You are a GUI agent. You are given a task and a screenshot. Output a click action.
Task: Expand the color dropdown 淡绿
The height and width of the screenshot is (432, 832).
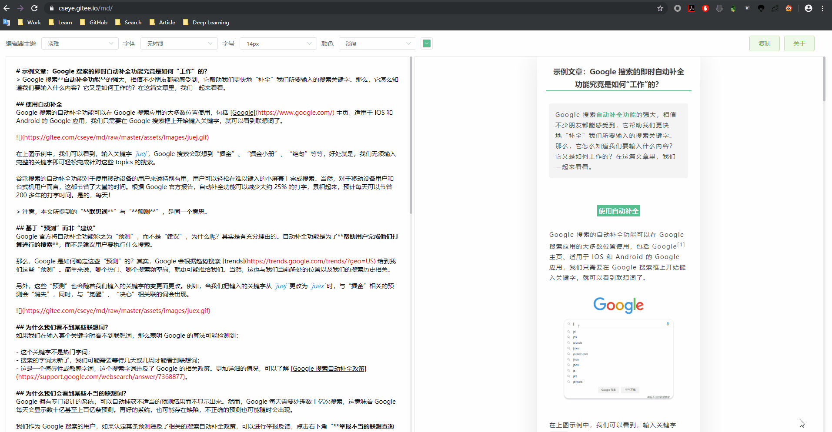(378, 43)
